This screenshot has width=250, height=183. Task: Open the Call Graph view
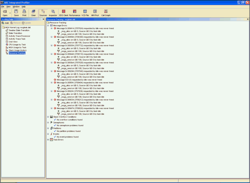[106, 13]
